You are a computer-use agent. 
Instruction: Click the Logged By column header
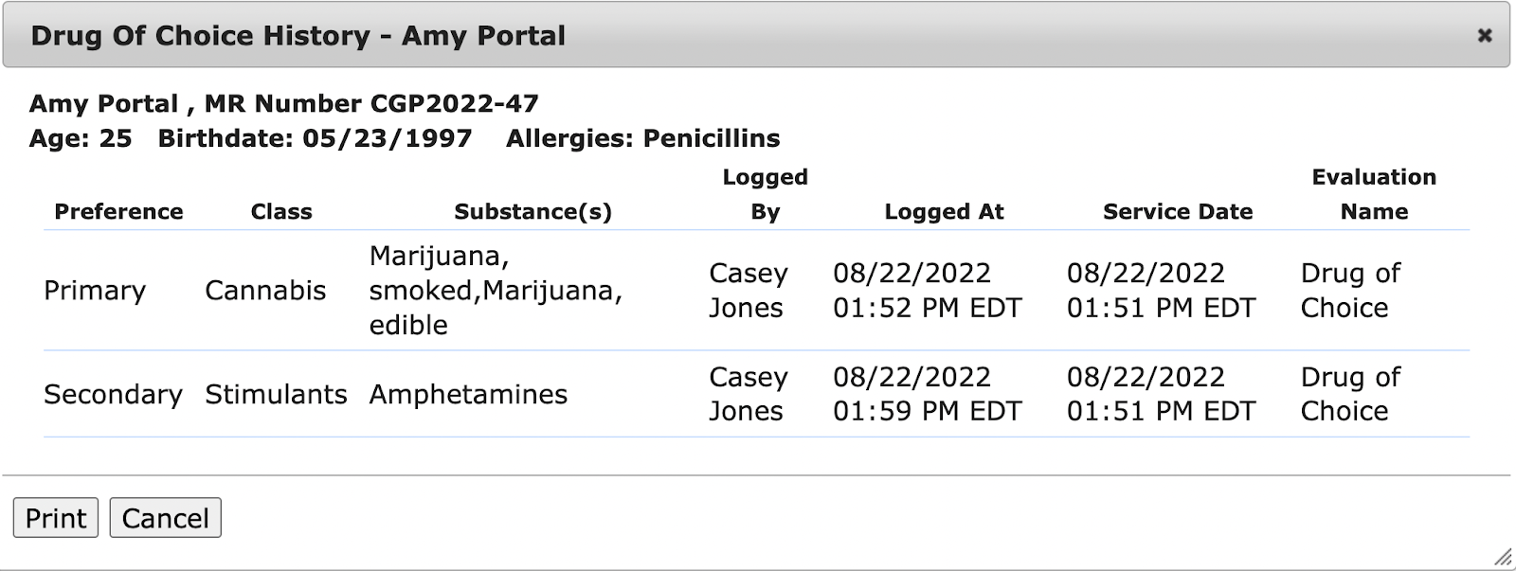click(x=765, y=194)
